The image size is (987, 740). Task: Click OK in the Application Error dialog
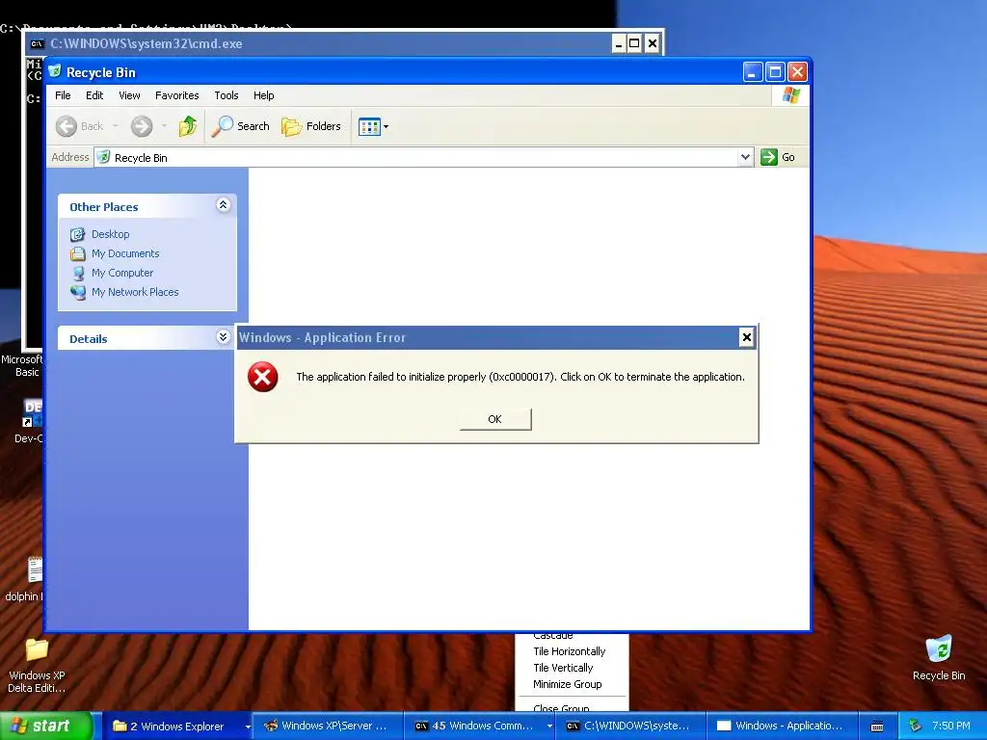click(495, 419)
